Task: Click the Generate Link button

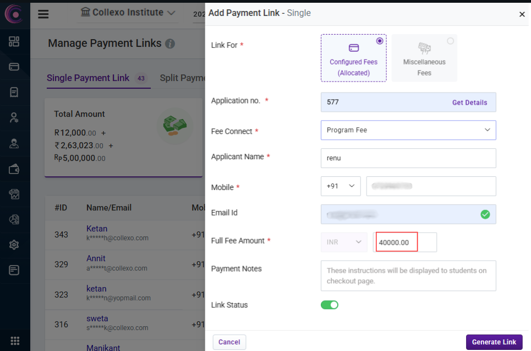Action: 494,342
